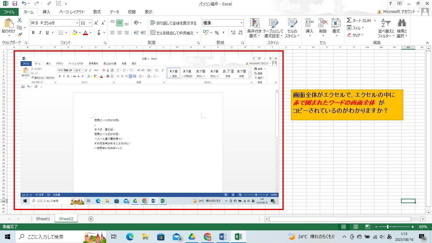Center cell text horizontally
This screenshot has height=243, width=432.
(120, 33)
